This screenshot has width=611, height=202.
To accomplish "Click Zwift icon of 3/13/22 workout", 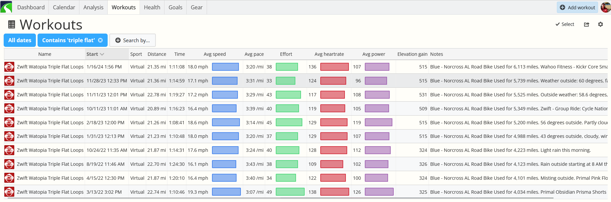I will (9, 192).
